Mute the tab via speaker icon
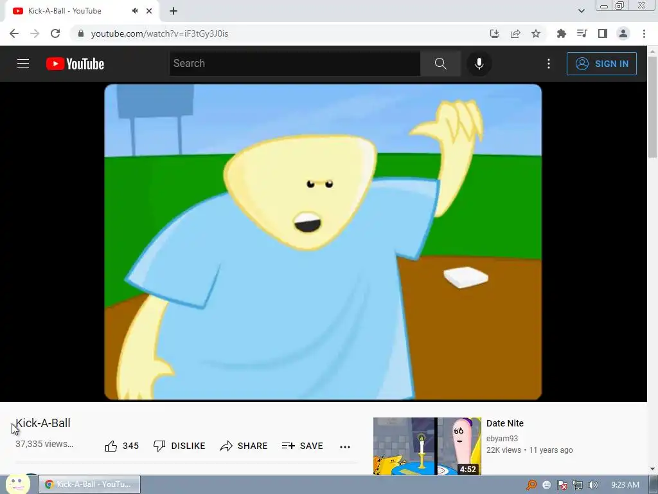Screen dimensions: 658x494 coord(135,11)
